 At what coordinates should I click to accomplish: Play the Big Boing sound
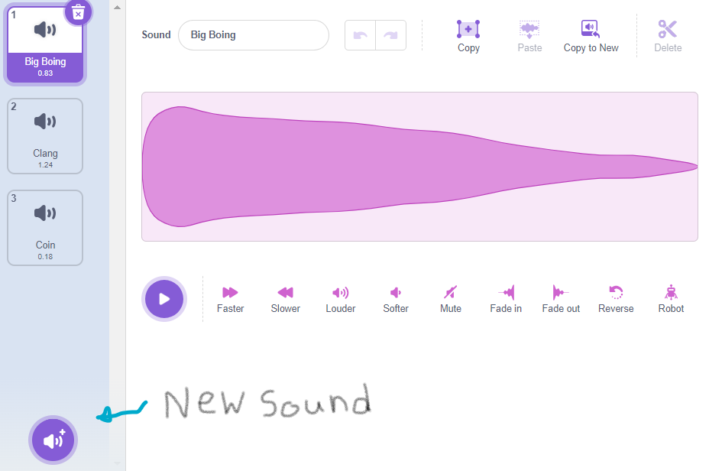(163, 298)
